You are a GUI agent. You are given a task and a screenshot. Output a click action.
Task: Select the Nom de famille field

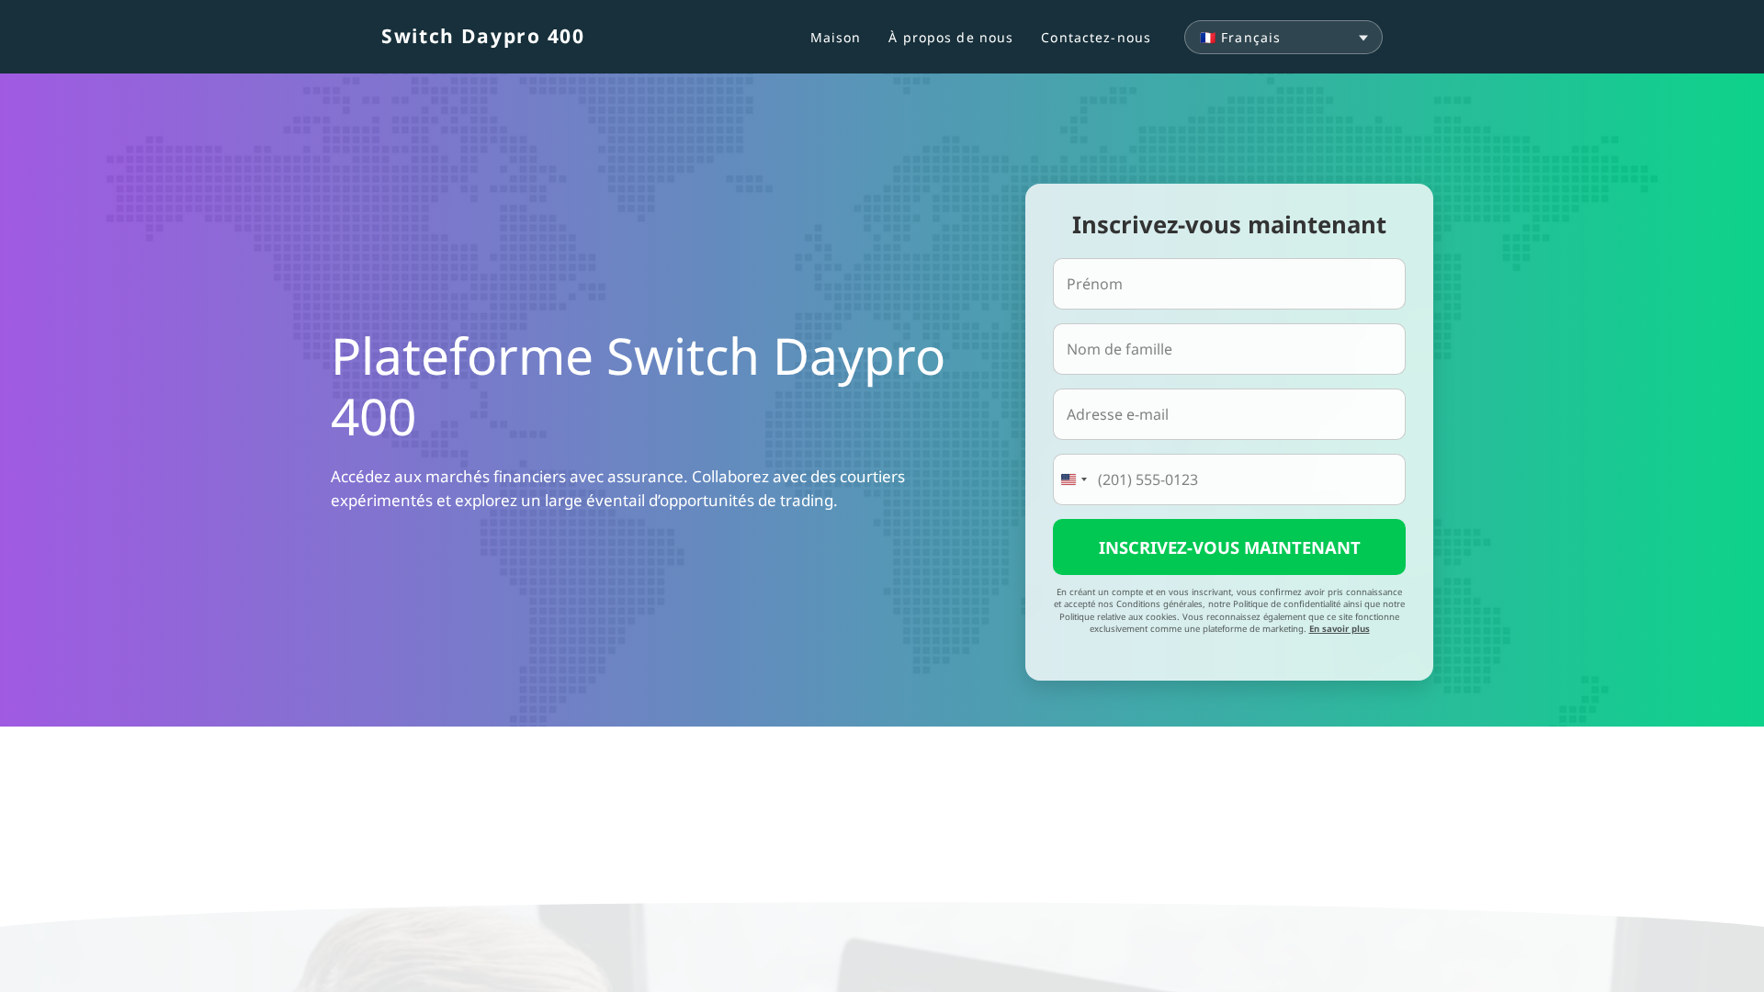(x=1228, y=349)
